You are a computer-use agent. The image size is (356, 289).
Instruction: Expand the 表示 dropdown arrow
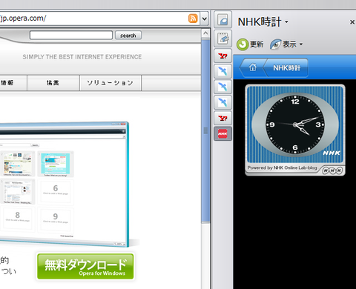[x=301, y=44]
